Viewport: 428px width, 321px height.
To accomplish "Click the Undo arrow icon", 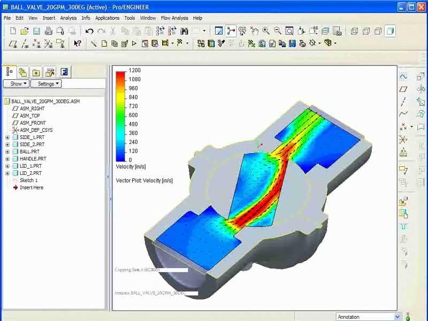I will point(89,31).
